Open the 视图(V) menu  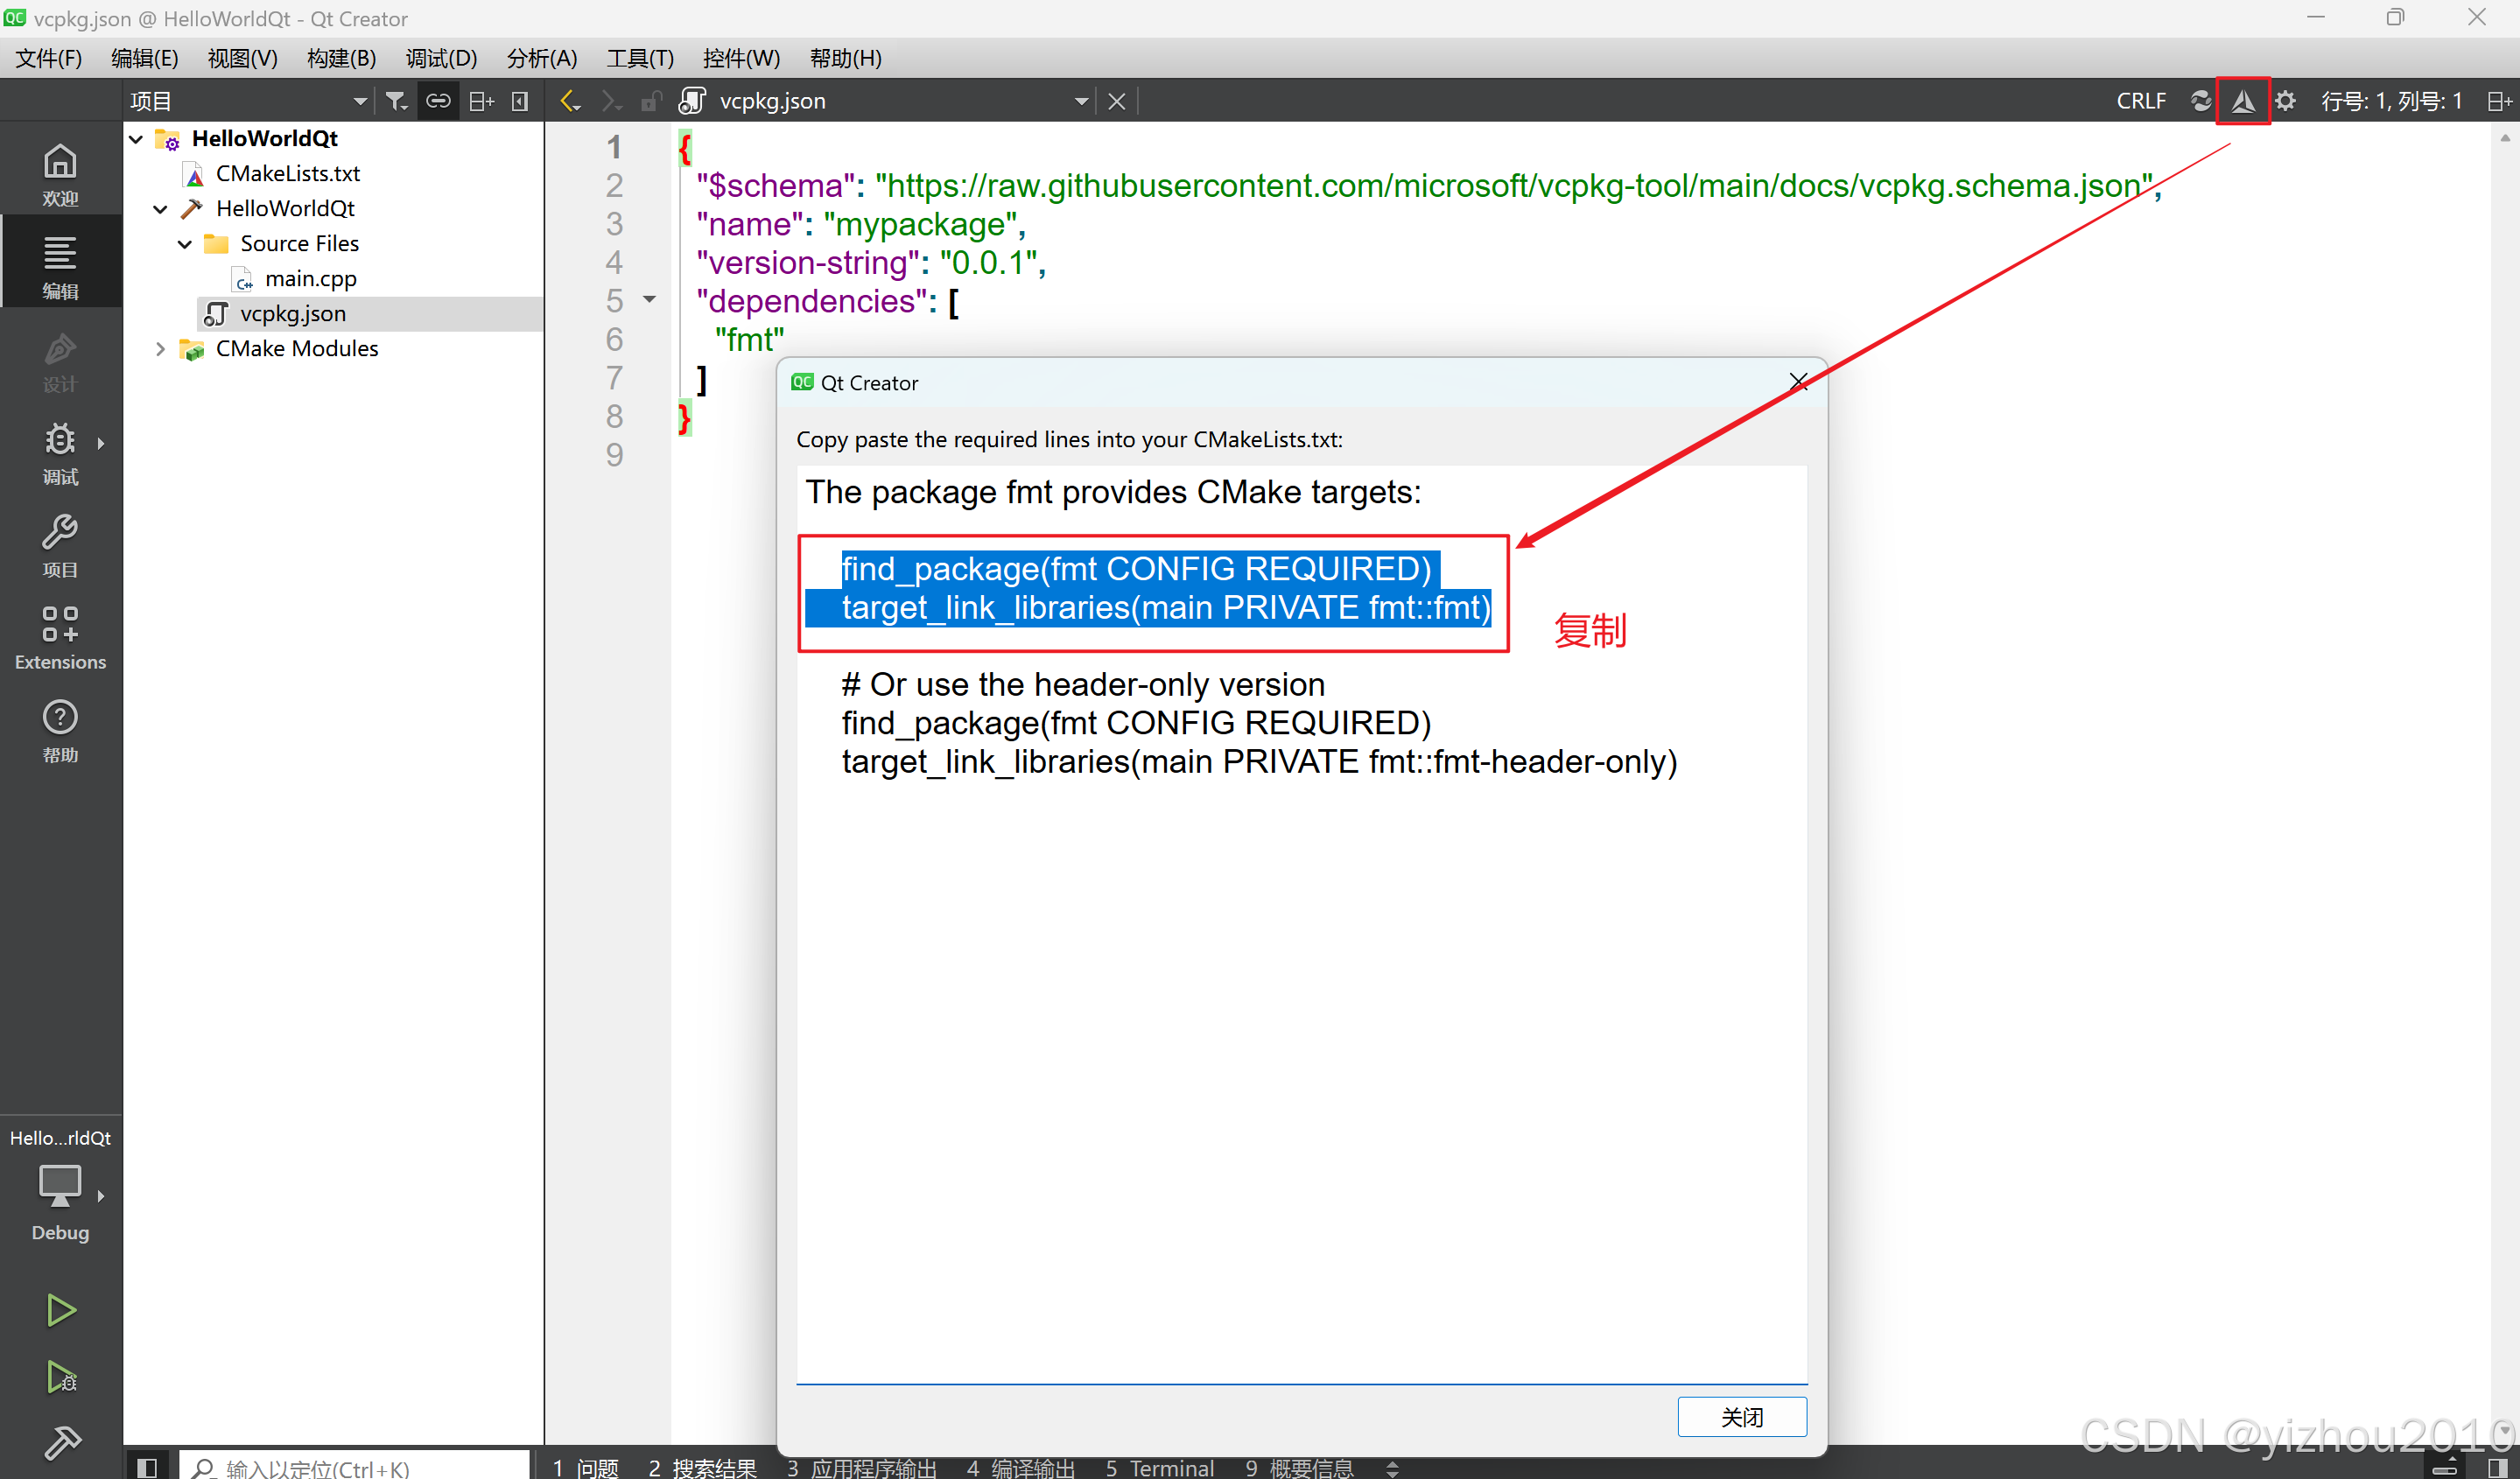click(242, 58)
